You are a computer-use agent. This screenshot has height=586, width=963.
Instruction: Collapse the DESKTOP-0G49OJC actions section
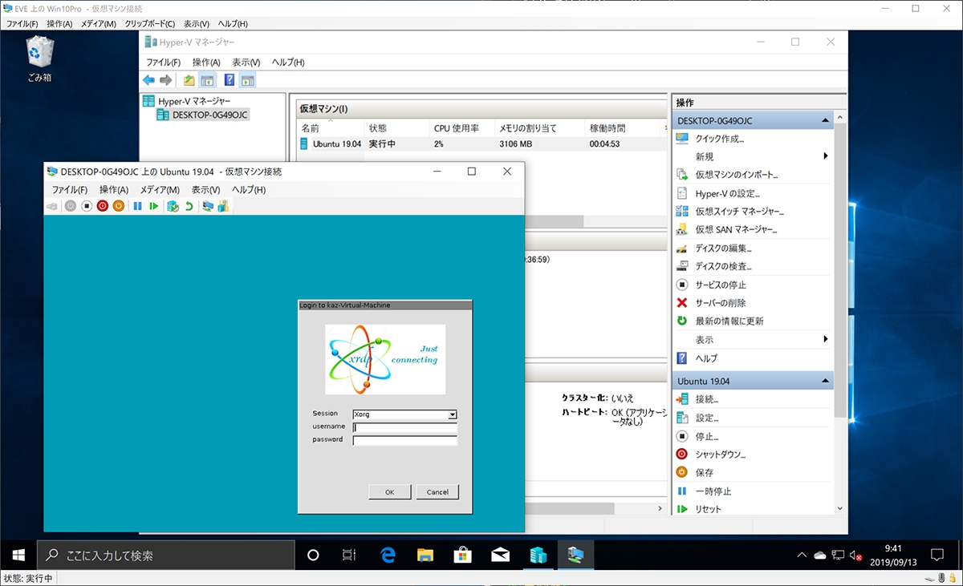click(824, 120)
